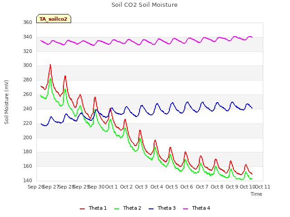
Task: Click the Oct 6 x-axis date label
Action: 187,187
